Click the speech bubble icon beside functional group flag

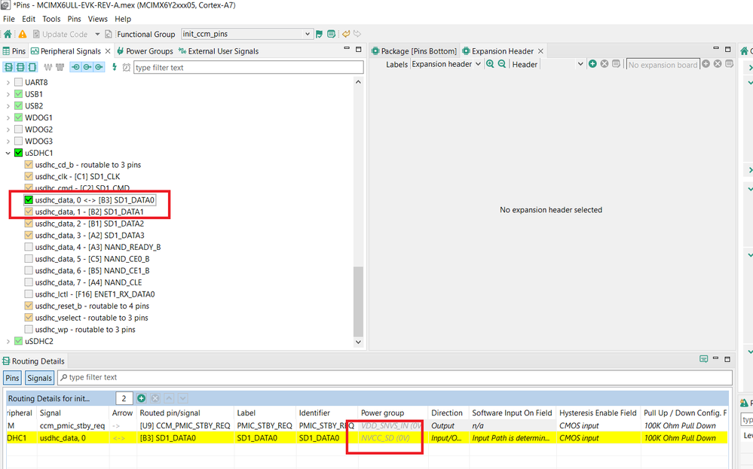click(331, 34)
